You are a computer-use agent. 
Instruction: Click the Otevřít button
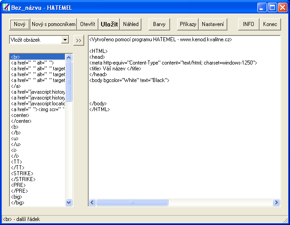coord(87,24)
